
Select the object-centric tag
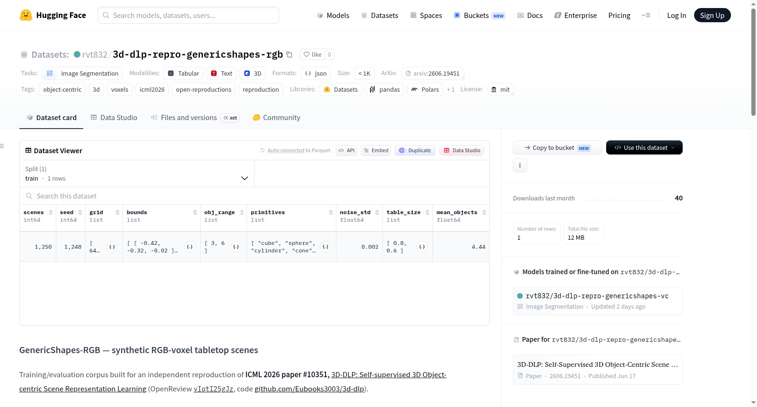62,89
